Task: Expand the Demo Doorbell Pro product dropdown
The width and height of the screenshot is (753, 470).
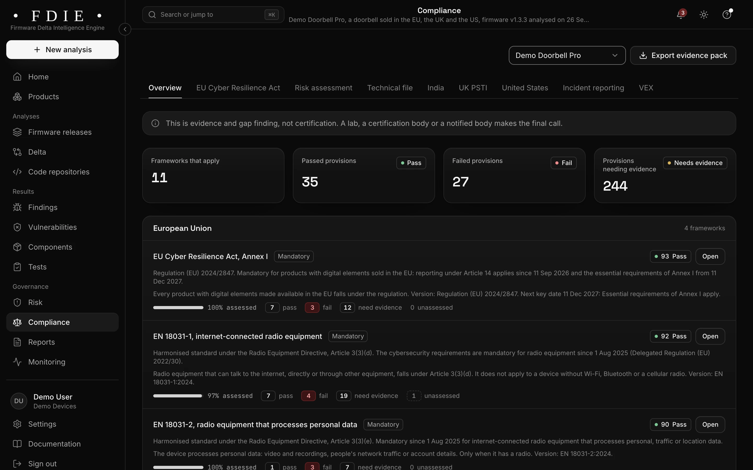Action: pos(567,55)
